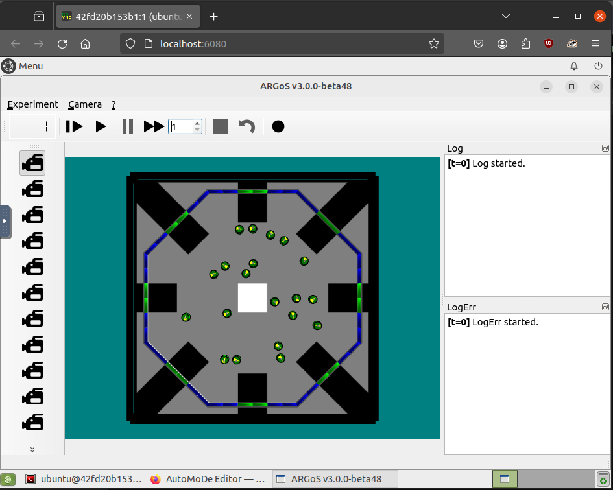Open the ? help menu
The width and height of the screenshot is (613, 490).
(114, 104)
